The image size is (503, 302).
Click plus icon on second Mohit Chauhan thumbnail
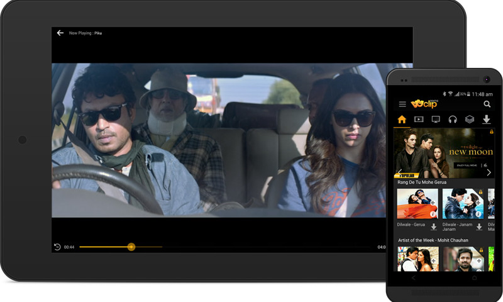[x=478, y=260]
